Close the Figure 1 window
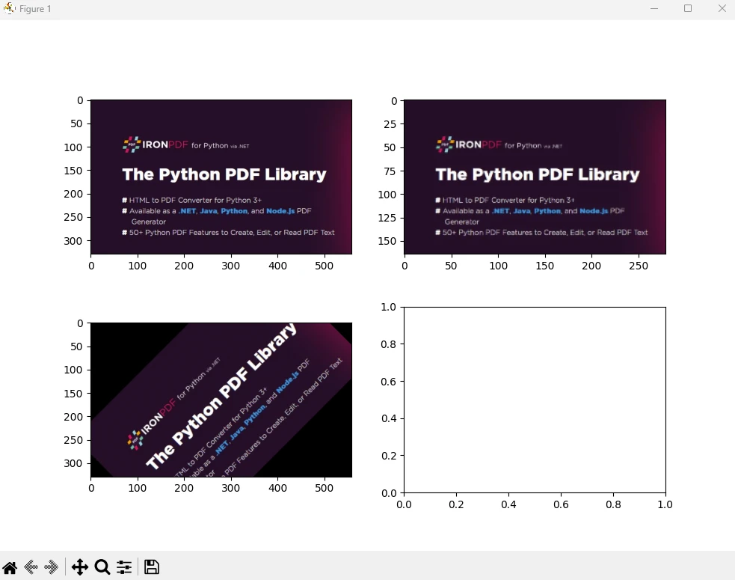Image resolution: width=735 pixels, height=580 pixels. click(722, 8)
